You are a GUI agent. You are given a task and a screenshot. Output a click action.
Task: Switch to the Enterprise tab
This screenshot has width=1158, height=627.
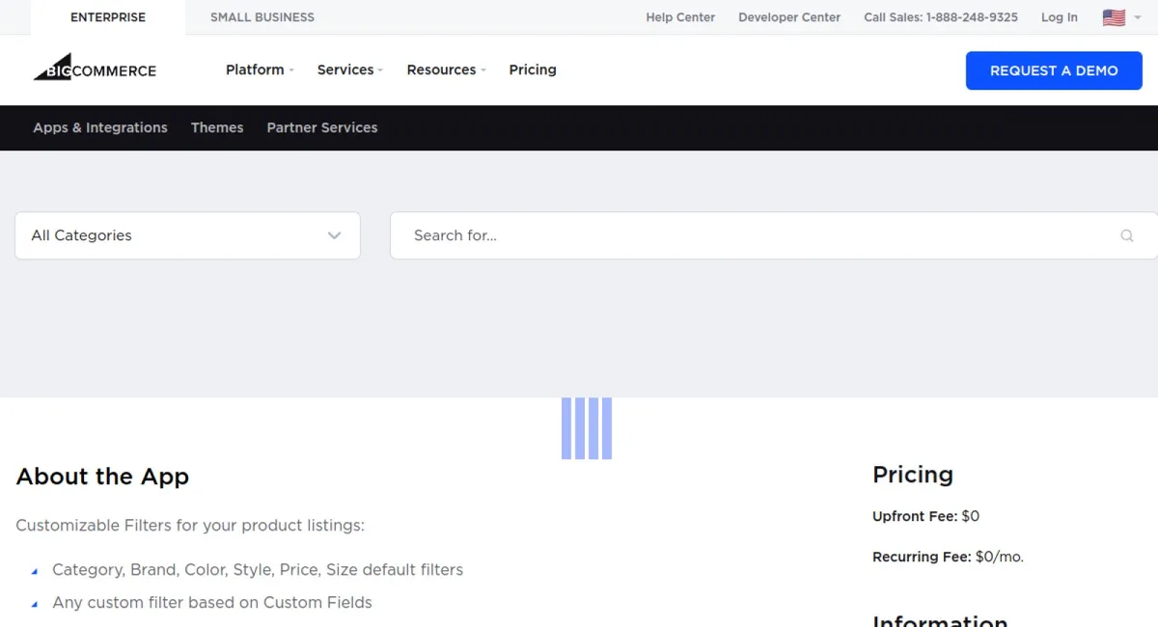coord(108,17)
